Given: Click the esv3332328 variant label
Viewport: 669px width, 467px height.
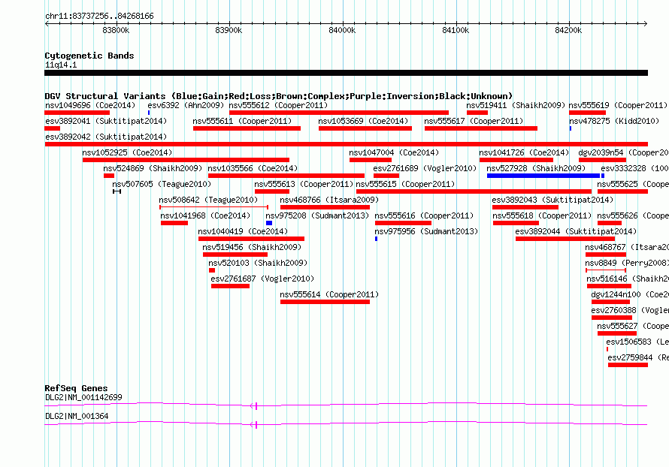Looking at the screenshot, I should pos(635,168).
